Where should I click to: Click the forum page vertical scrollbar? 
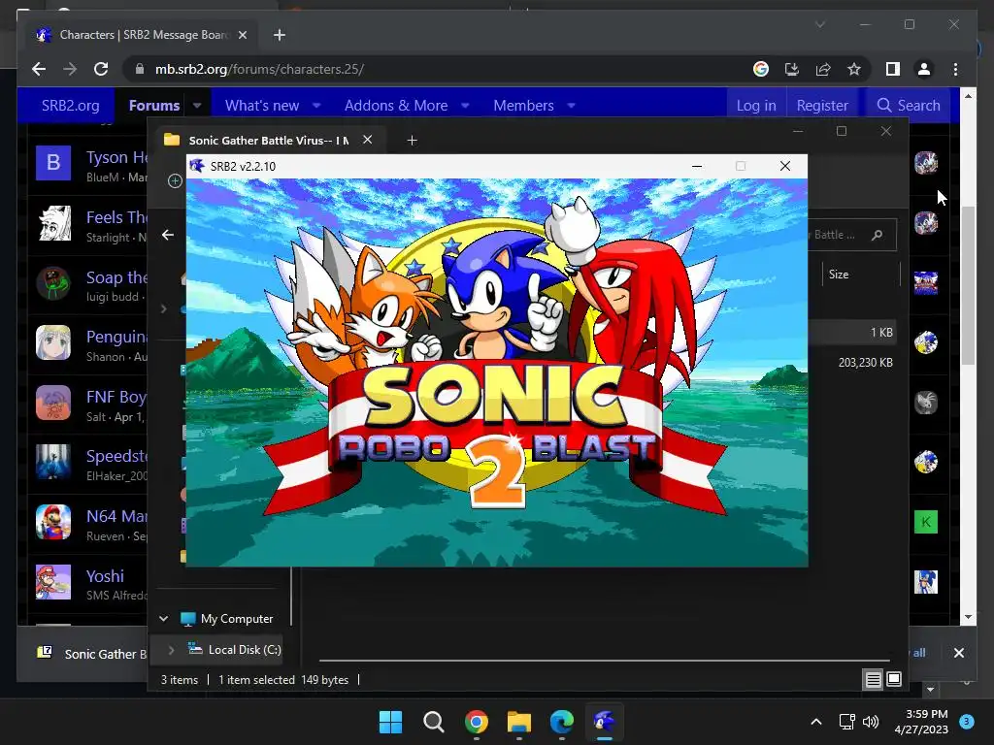click(x=968, y=285)
